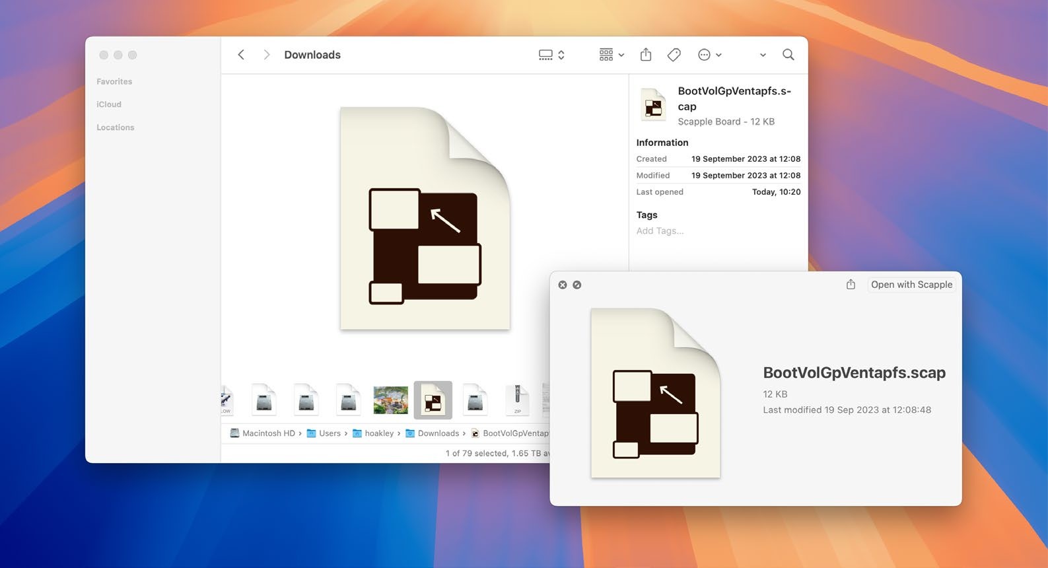
Task: Close the Quick Look preview window
Action: (x=563, y=285)
